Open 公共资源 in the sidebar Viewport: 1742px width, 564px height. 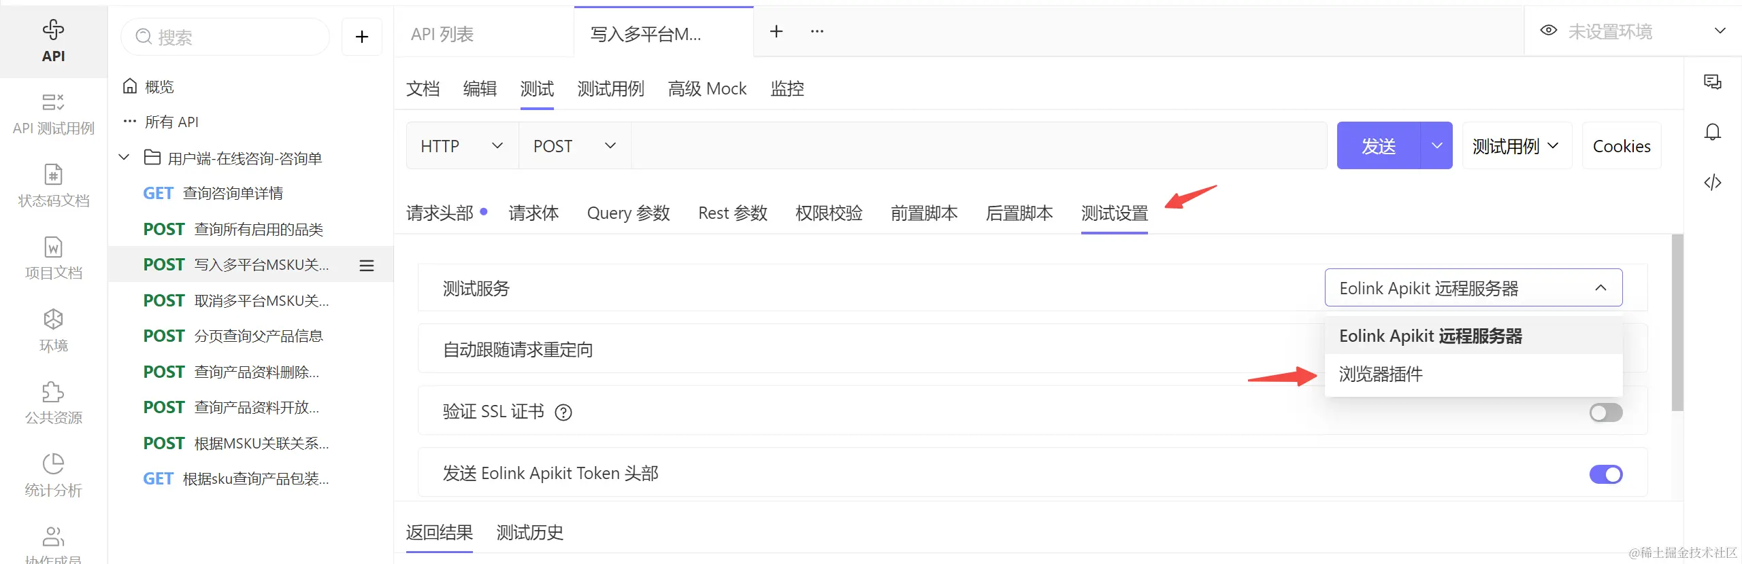tap(53, 403)
